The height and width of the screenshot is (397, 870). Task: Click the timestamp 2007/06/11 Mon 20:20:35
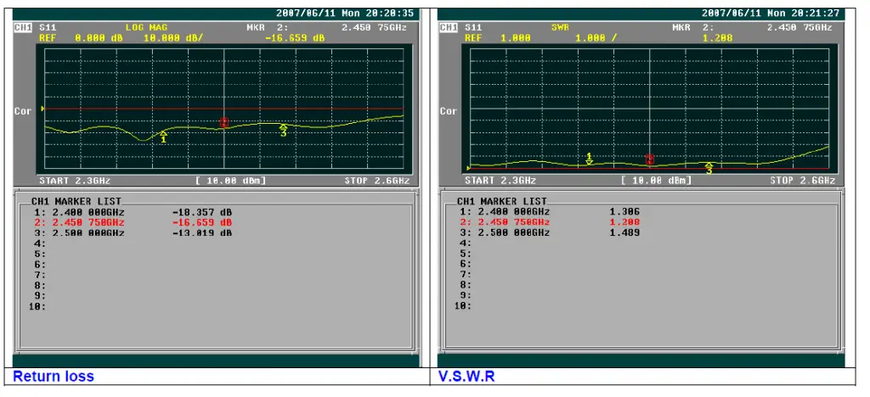pyautogui.click(x=346, y=14)
